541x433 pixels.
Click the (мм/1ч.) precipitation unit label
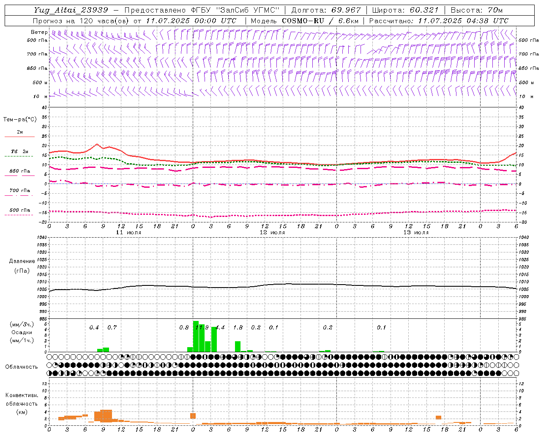point(22,340)
